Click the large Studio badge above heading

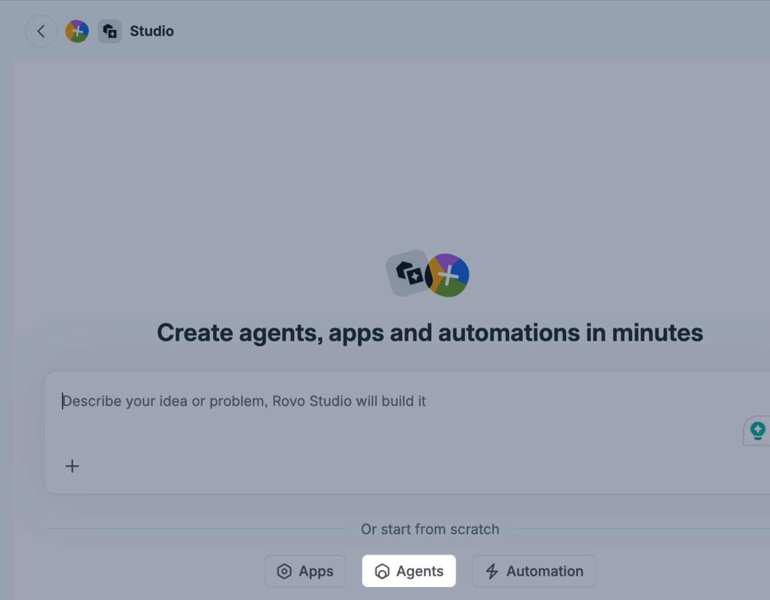tap(407, 273)
